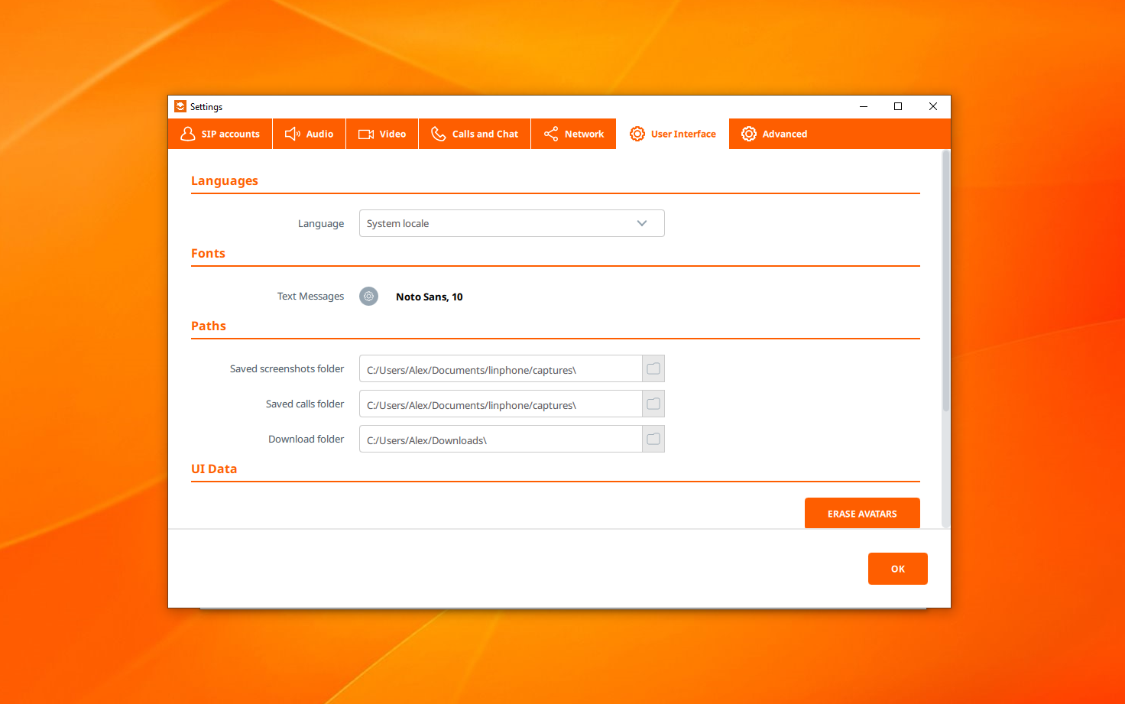The width and height of the screenshot is (1125, 704).
Task: Browse folder for Download folder path
Action: tap(653, 439)
